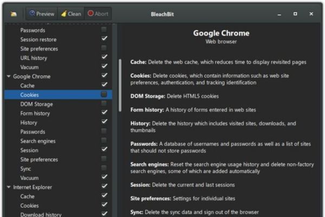Click the "Site preferences:" description label
The image size is (325, 217).
coord(151,199)
